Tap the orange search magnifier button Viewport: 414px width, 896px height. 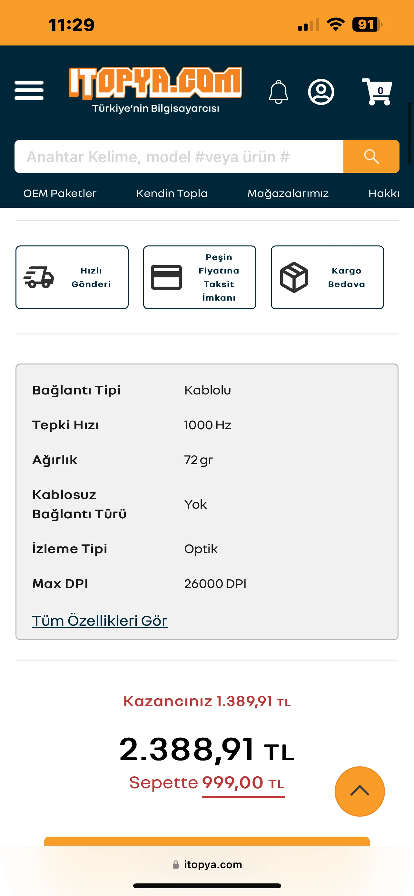coord(371,156)
